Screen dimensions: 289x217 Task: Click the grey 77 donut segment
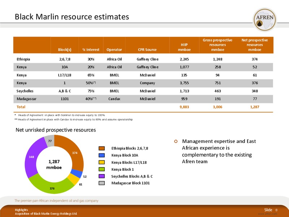pyautogui.click(x=50, y=141)
